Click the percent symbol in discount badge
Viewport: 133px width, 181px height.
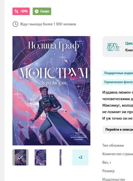point(17,11)
